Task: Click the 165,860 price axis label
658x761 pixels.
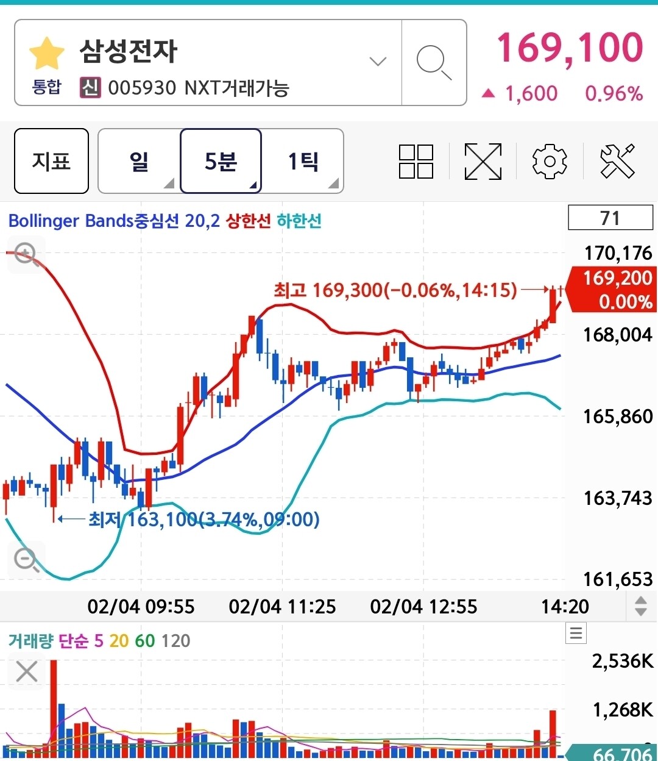Action: coord(618,416)
